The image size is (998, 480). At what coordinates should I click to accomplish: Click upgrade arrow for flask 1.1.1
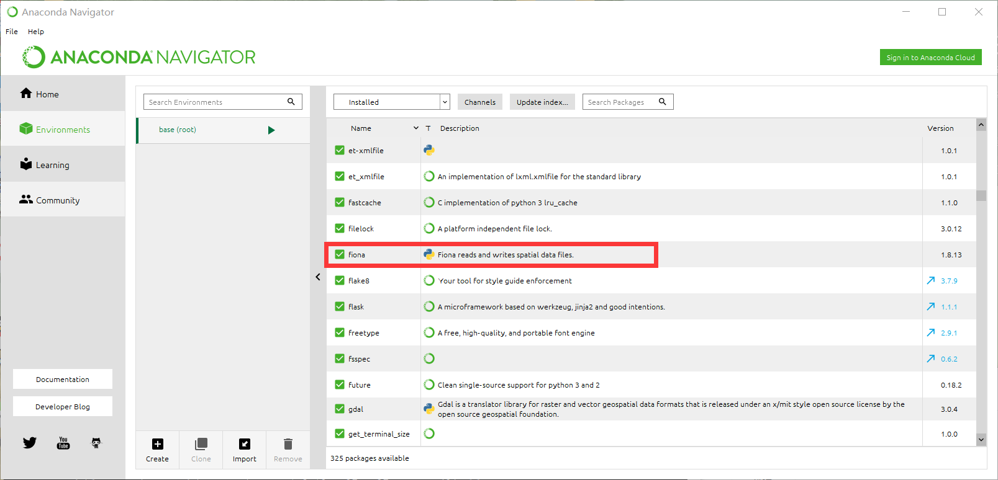pos(931,306)
